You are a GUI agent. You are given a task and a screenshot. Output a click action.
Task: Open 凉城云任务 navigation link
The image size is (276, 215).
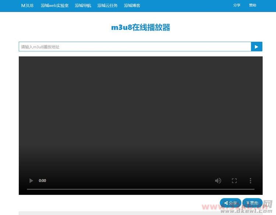point(107,6)
